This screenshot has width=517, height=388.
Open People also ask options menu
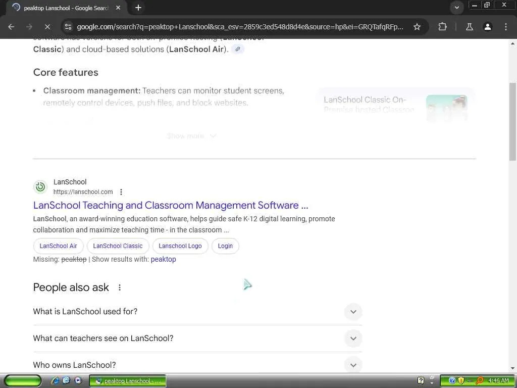(x=120, y=287)
